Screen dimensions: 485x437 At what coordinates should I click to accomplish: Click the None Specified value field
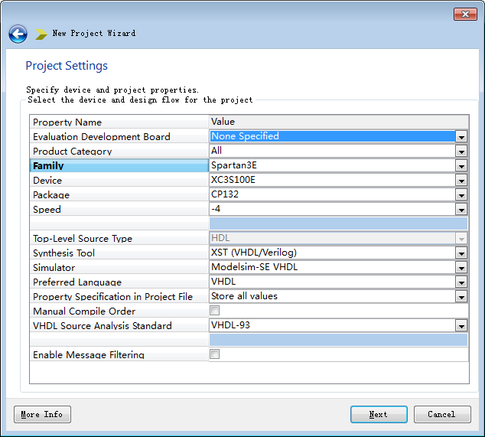coord(333,136)
